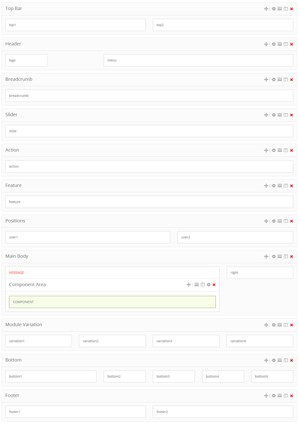Open settings gear for the Feature row

pos(274,186)
